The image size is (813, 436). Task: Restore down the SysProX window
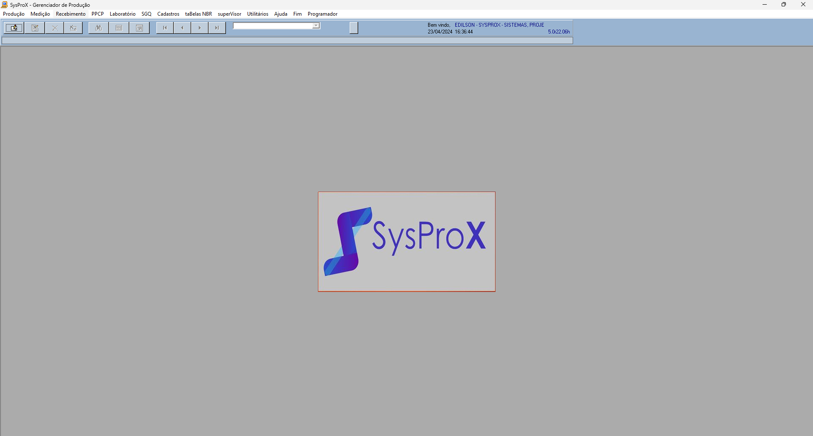[784, 5]
